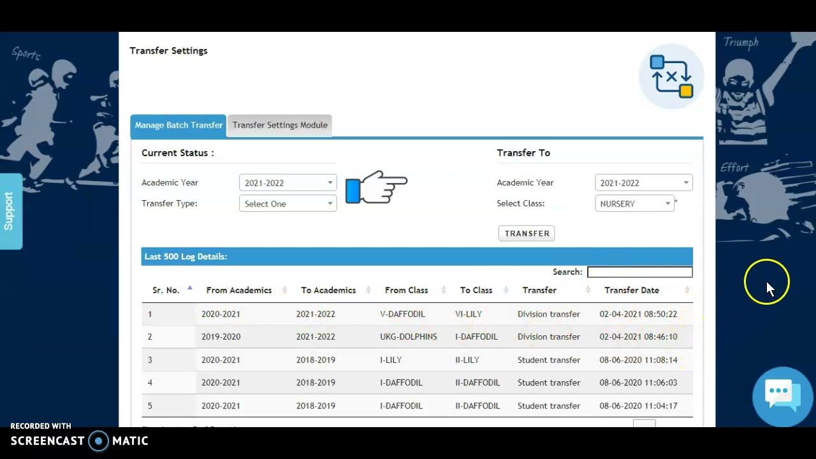Sort by Sr. No. column arrow
The height and width of the screenshot is (459, 816).
(189, 289)
